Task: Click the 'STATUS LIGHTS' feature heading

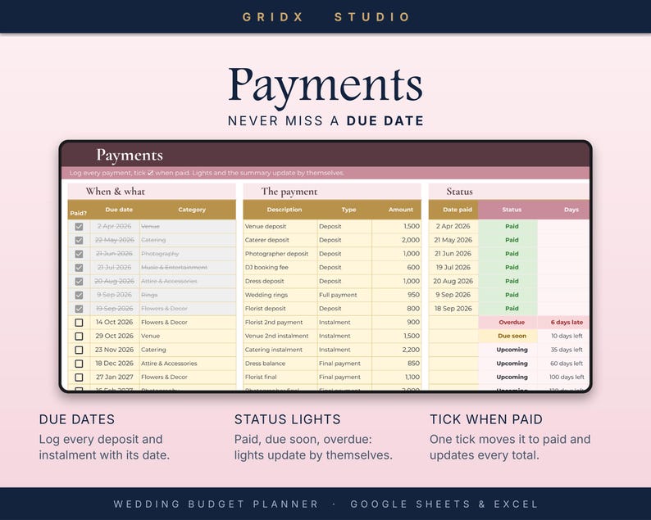Action: pyautogui.click(x=287, y=419)
